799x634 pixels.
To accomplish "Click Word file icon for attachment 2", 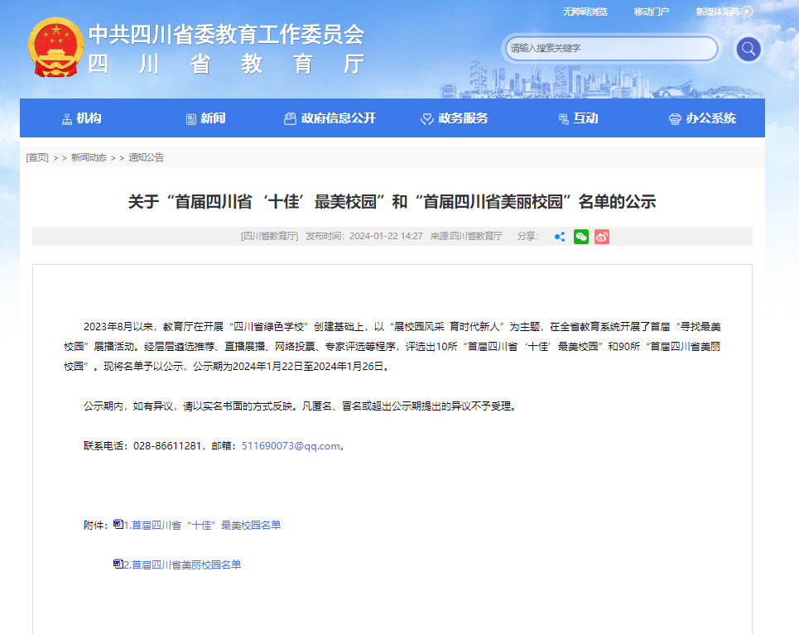I will click(x=118, y=564).
